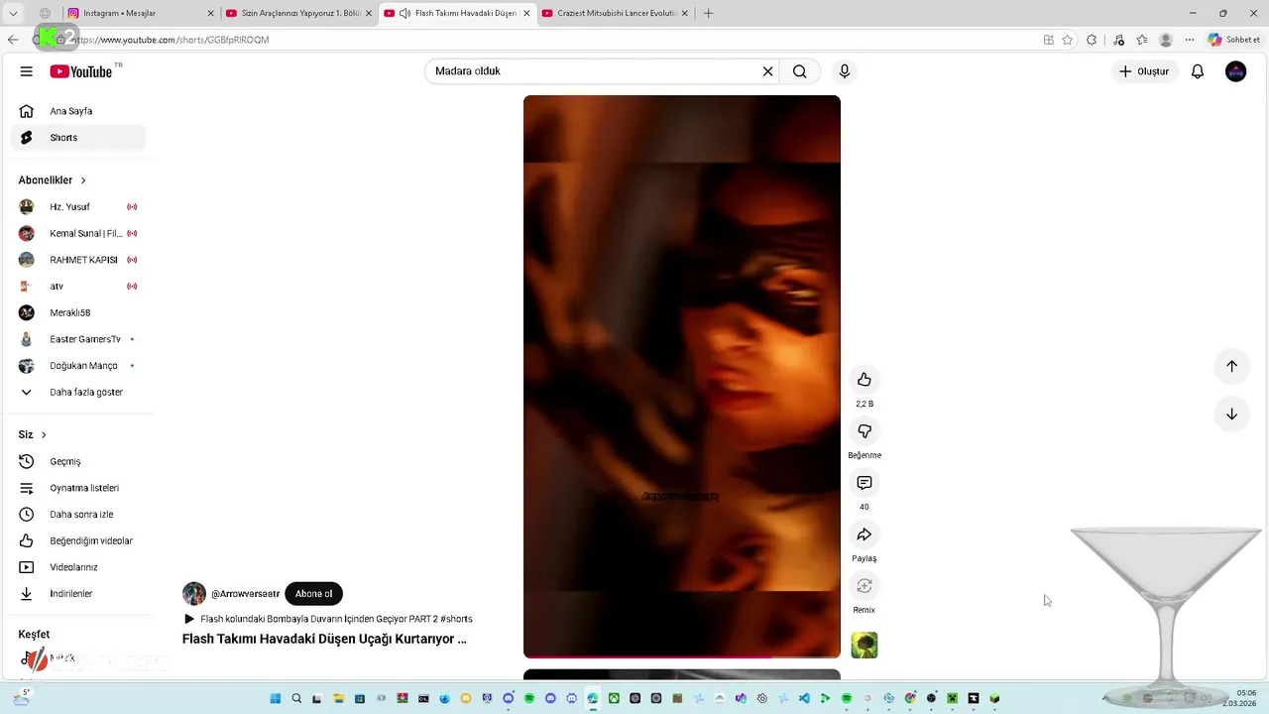Open browser extensions puzzle icon
The height and width of the screenshot is (714, 1269).
(x=1092, y=40)
